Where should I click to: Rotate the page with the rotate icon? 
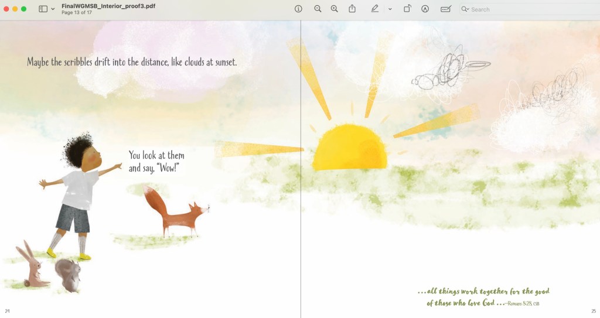407,9
